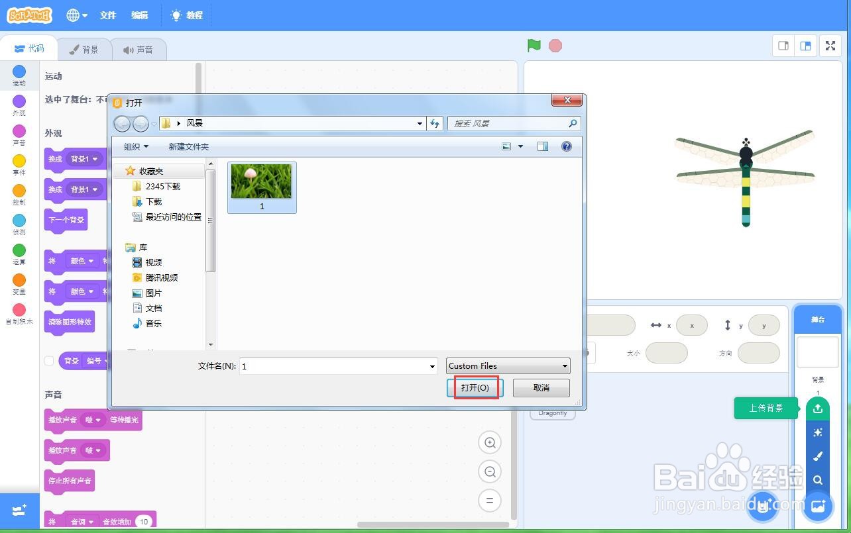Choose paint backdrop brush icon
851x533 pixels.
pos(818,456)
